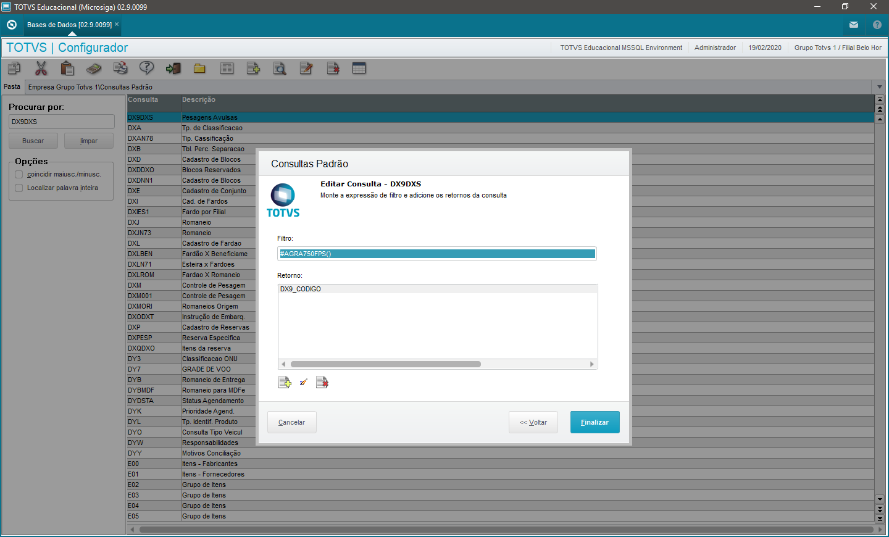Select the DXIES1 row in the grid

[x=500, y=212]
